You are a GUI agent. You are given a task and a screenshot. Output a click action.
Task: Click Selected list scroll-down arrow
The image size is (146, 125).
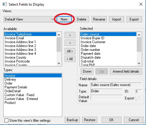[139, 63]
